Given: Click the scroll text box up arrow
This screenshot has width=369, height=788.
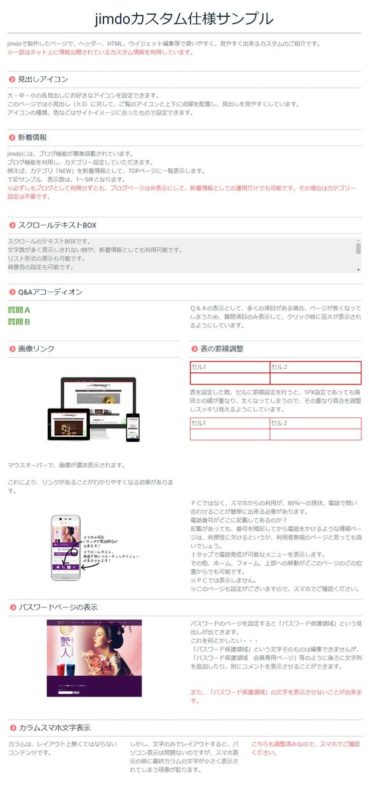Looking at the screenshot, I should click(358, 241).
